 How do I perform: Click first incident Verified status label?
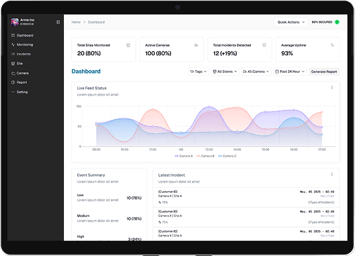tap(327, 196)
